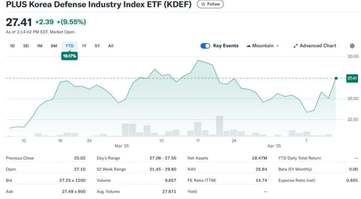Click the Mar '25 axis label
Screen dimensions: 361x199
click(x=122, y=146)
